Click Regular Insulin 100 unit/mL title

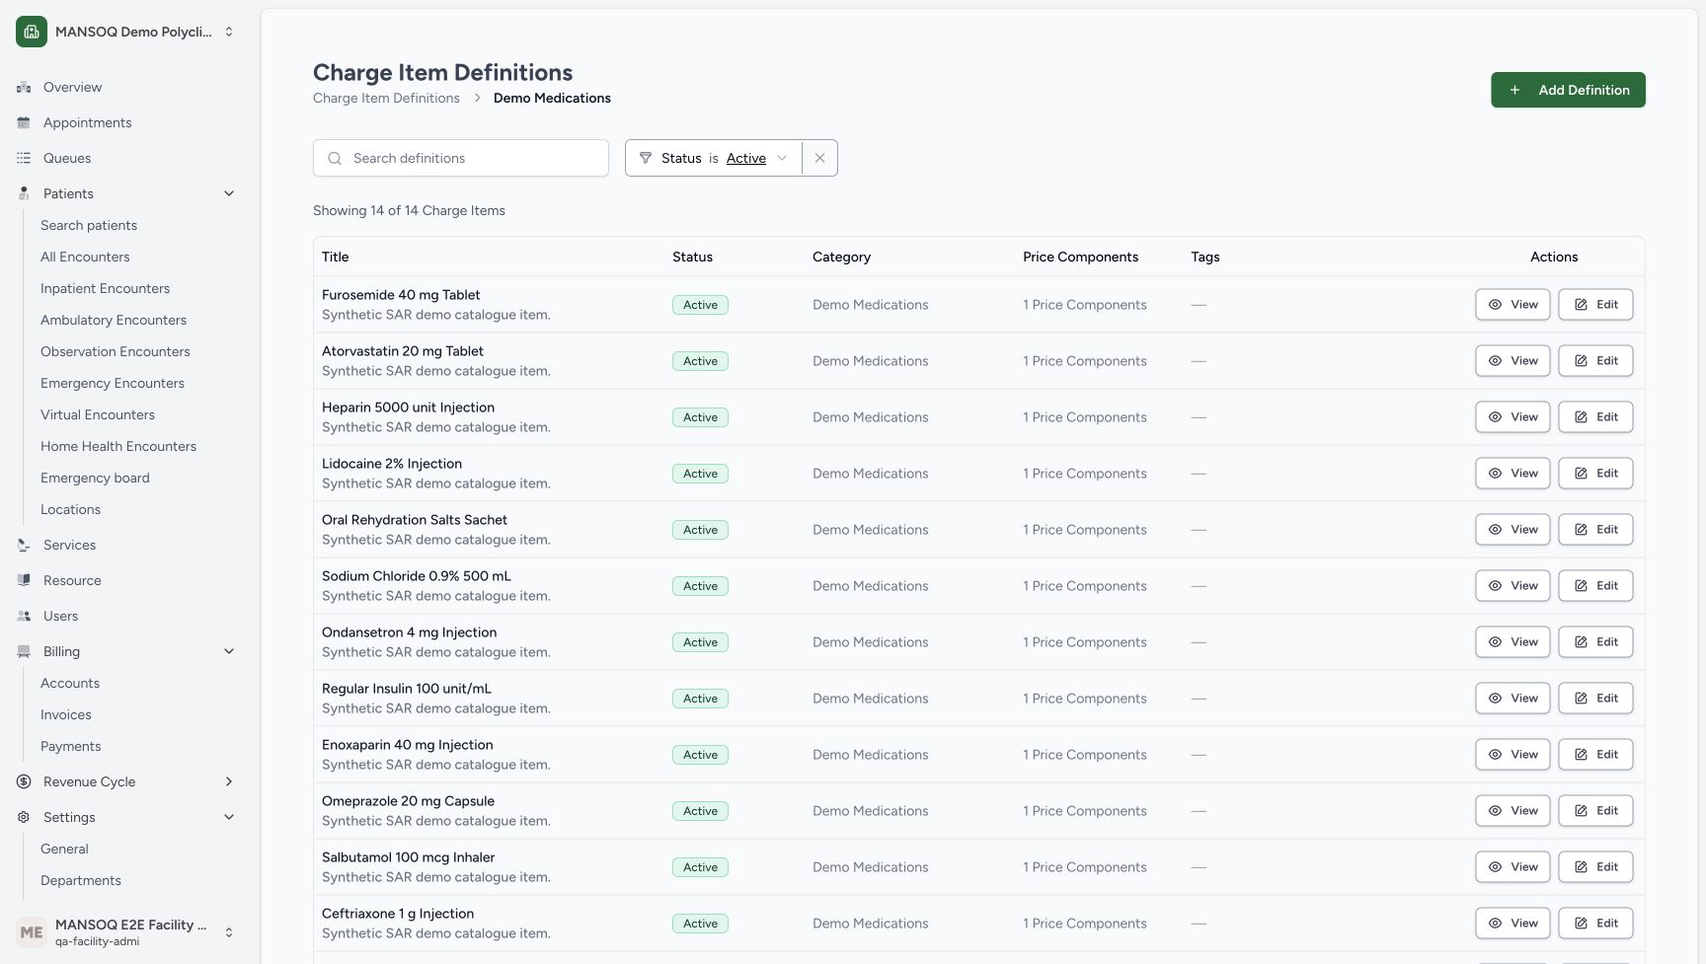point(407,689)
